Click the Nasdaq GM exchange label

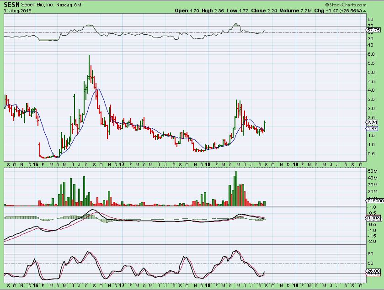point(69,5)
